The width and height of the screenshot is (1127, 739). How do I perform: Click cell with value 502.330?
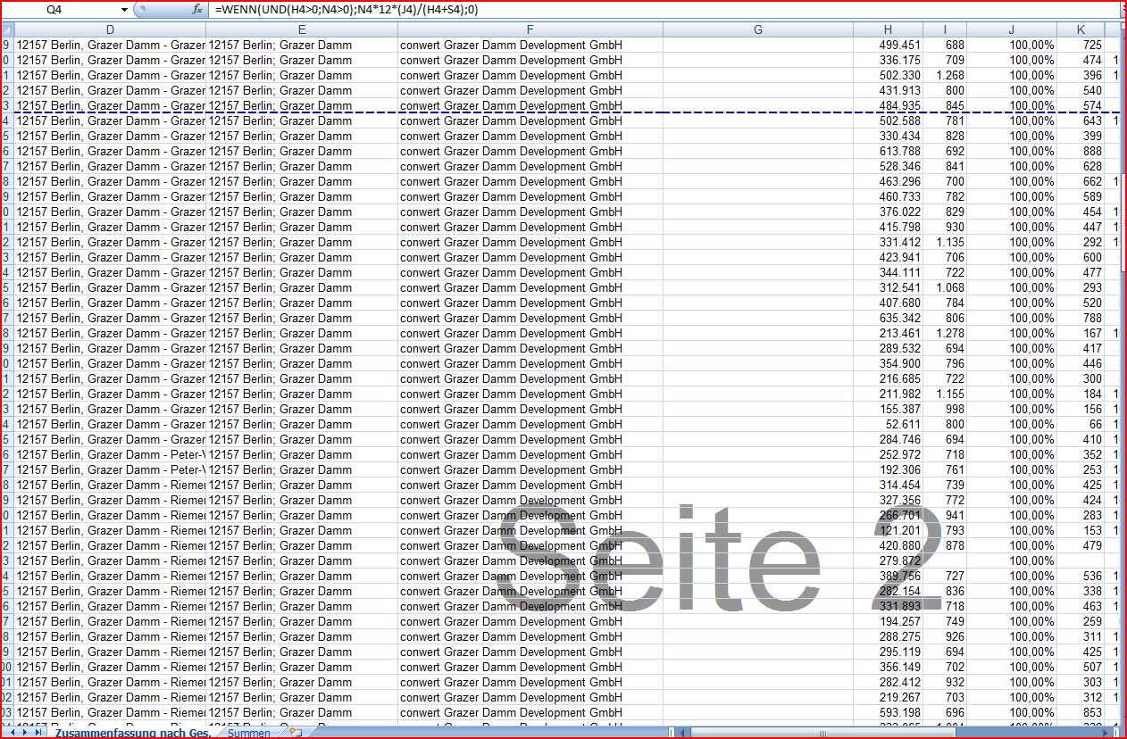click(x=888, y=75)
